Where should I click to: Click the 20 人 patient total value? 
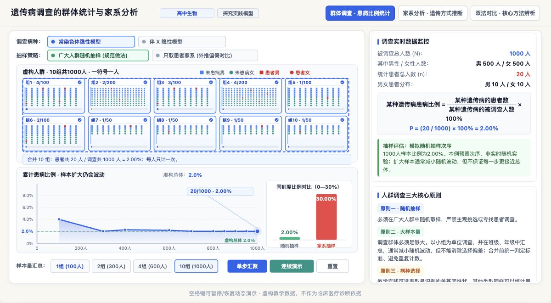tap(523, 74)
